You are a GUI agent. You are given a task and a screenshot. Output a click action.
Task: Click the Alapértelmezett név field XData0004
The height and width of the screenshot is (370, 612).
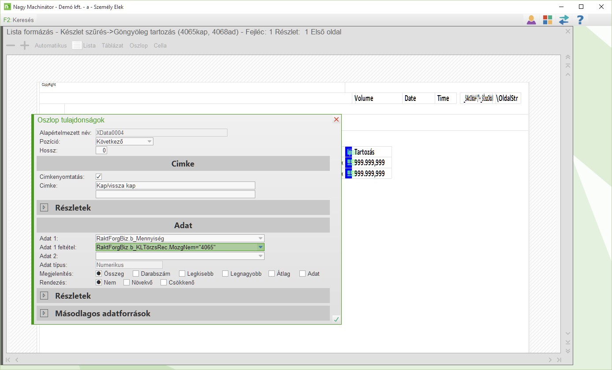coord(161,133)
